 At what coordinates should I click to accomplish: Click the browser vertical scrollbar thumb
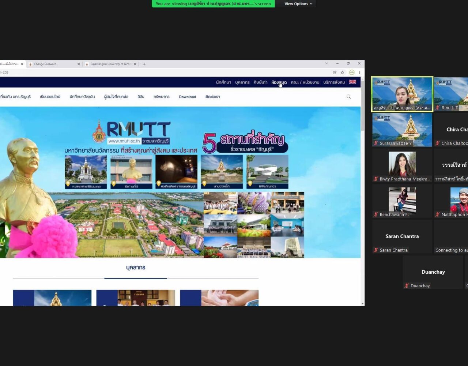363,106
